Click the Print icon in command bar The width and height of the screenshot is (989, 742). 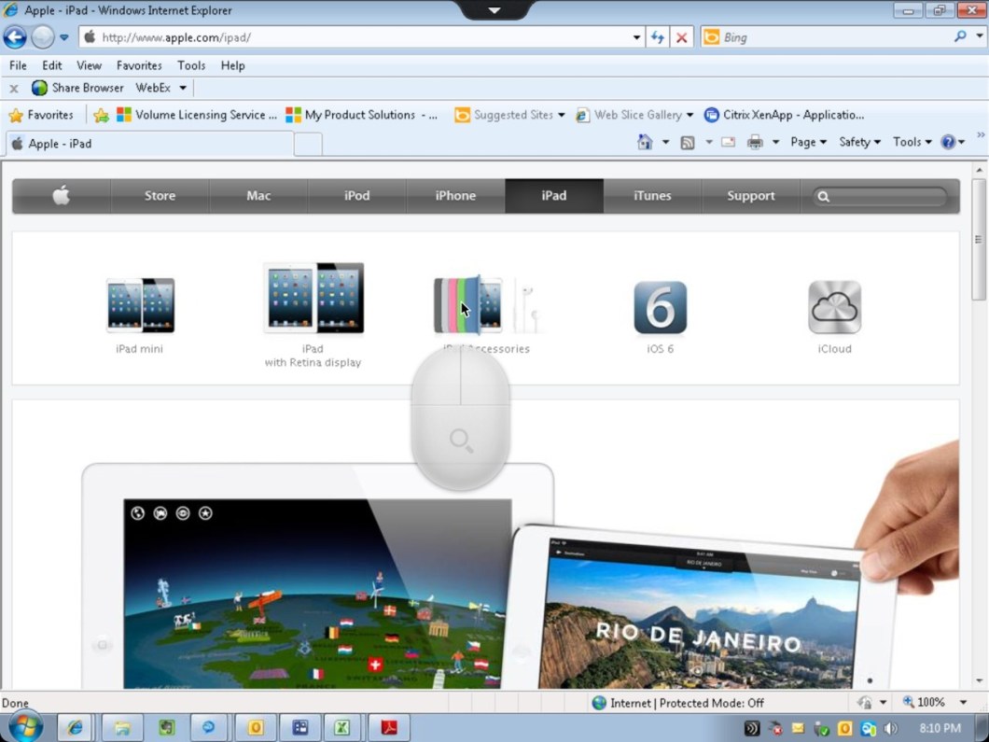tap(755, 143)
